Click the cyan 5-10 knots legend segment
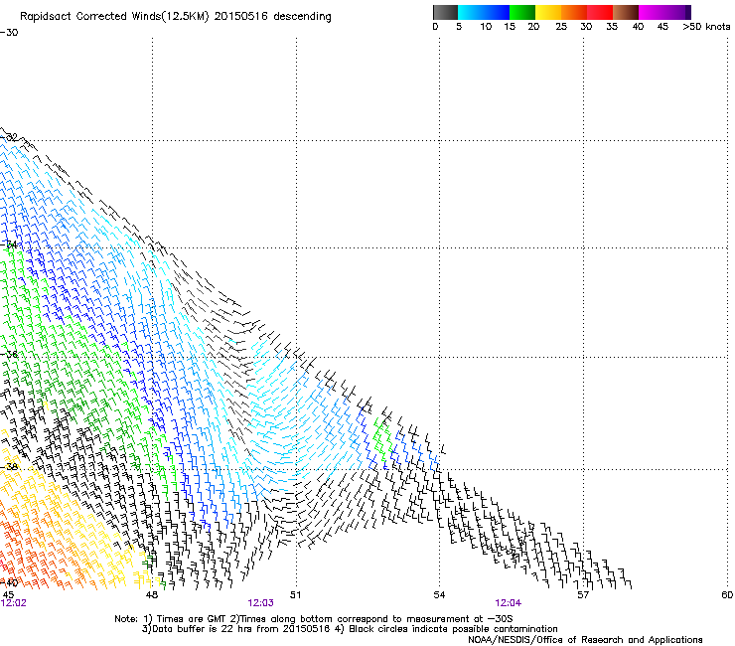Screen dimensions: 735x646 click(x=471, y=12)
